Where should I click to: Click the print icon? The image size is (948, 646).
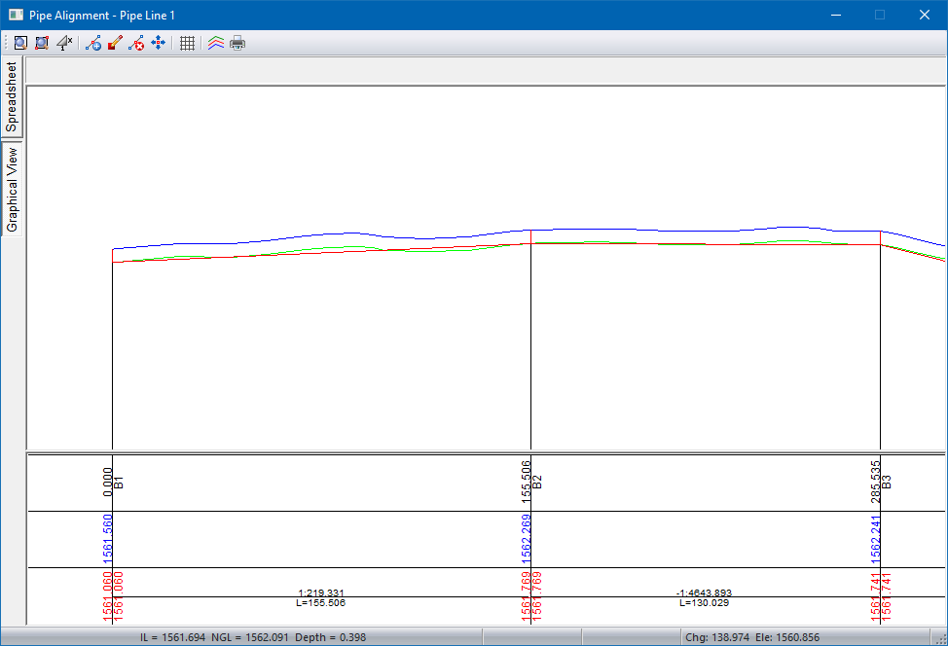point(237,43)
